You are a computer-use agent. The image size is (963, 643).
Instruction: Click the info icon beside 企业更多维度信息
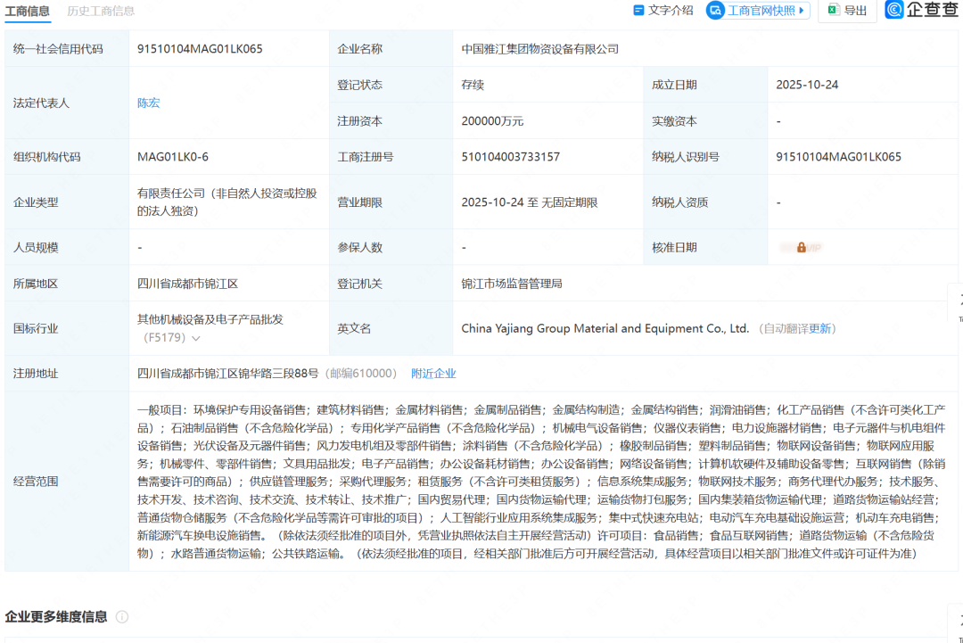(122, 617)
